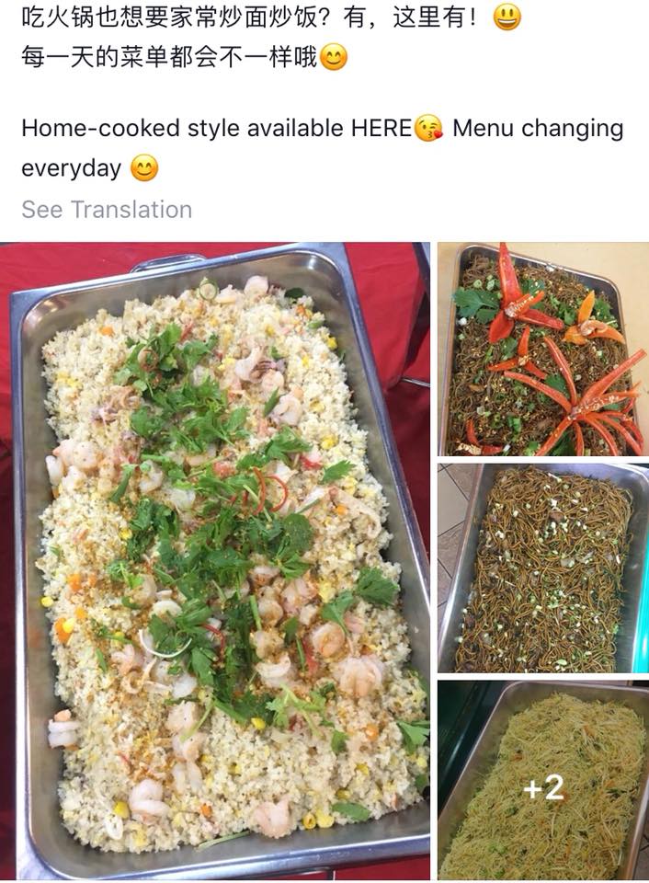Click the word "everyday" in the post
This screenshot has height=883, width=649.
tap(72, 169)
